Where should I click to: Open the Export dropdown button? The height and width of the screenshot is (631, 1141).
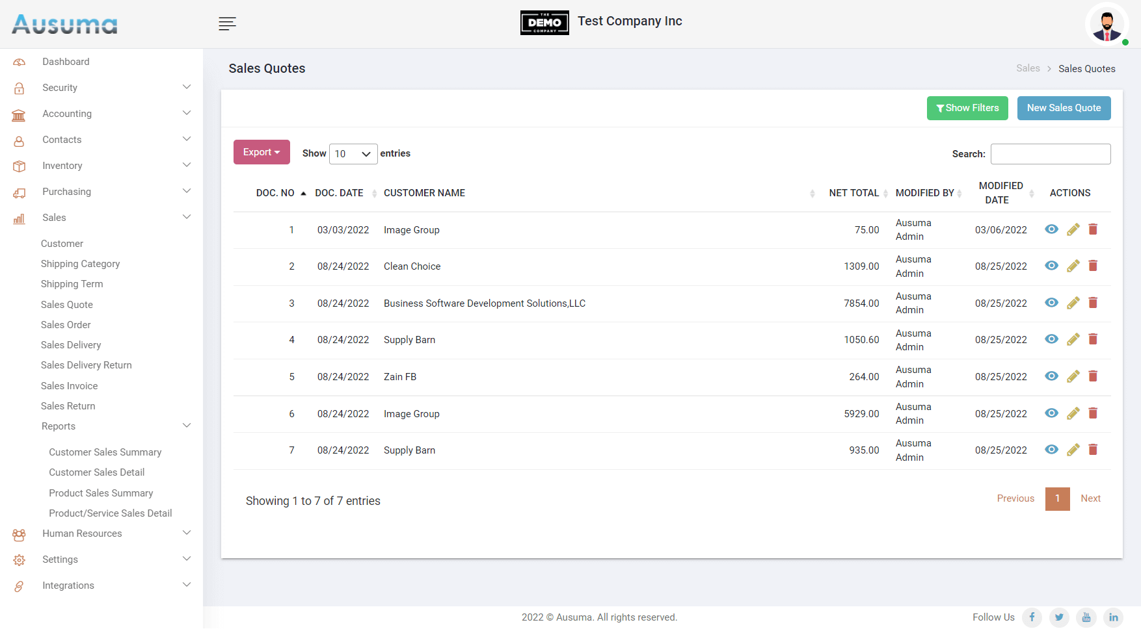click(262, 152)
